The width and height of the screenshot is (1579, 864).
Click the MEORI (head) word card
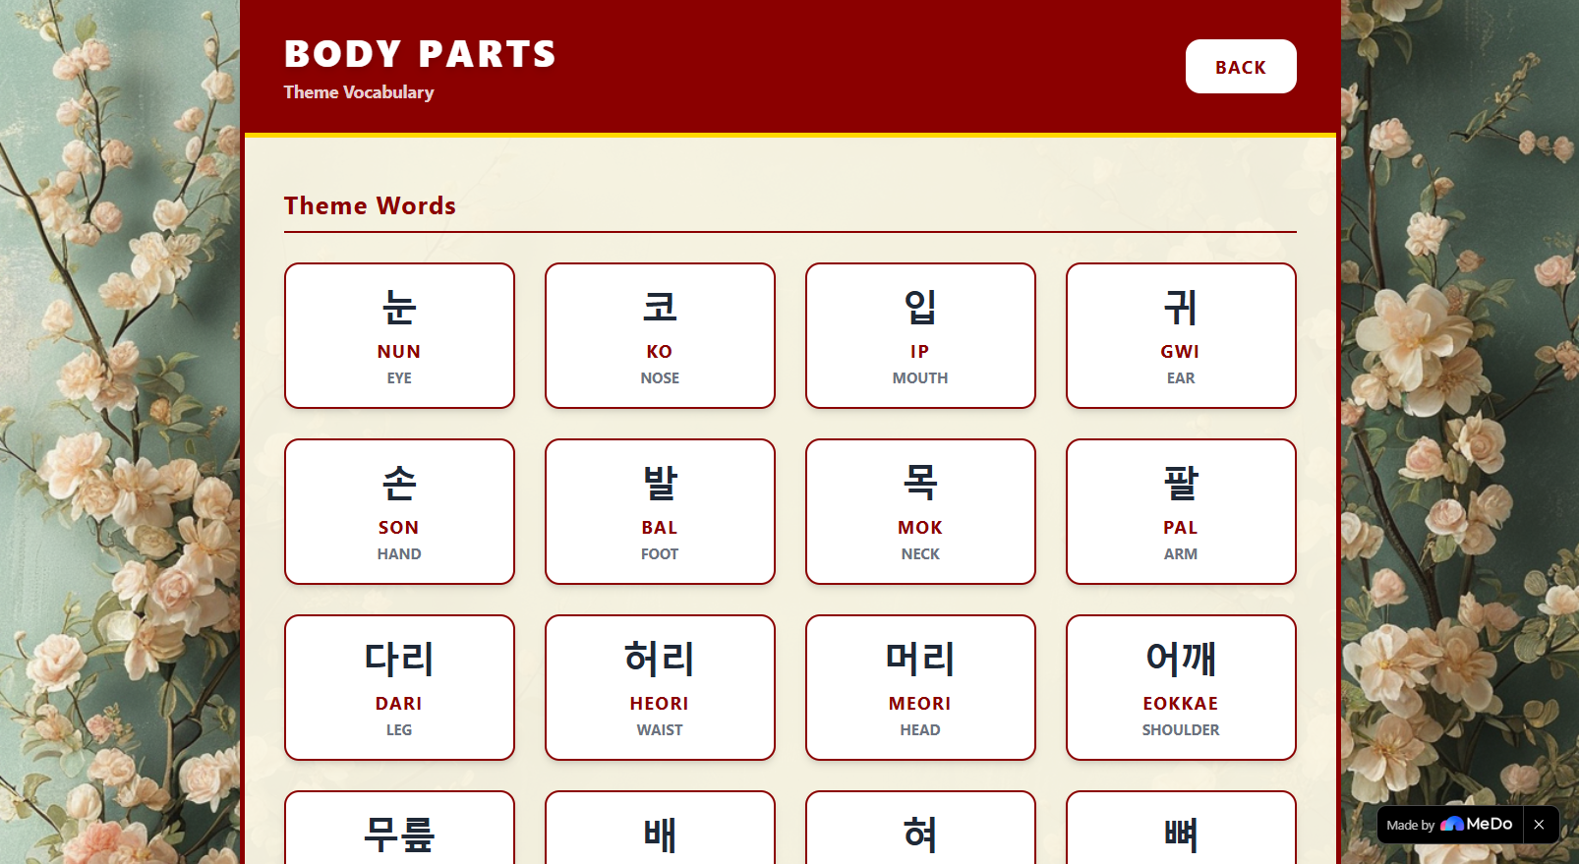click(920, 687)
